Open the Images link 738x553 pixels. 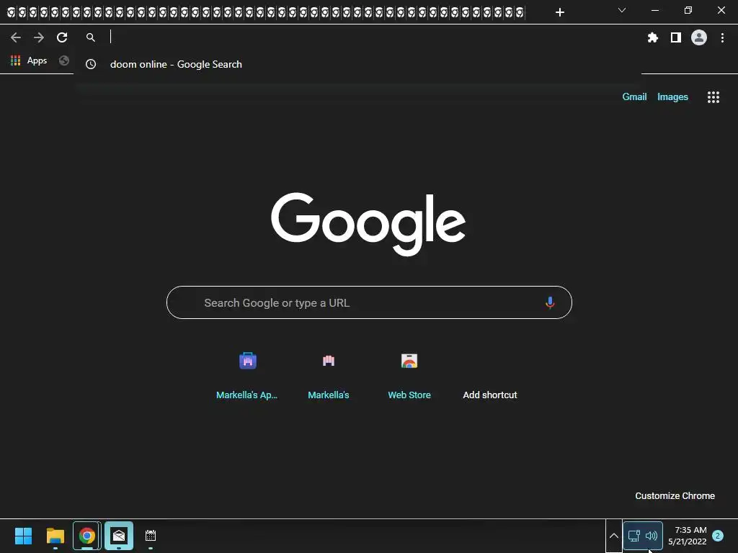(x=672, y=97)
